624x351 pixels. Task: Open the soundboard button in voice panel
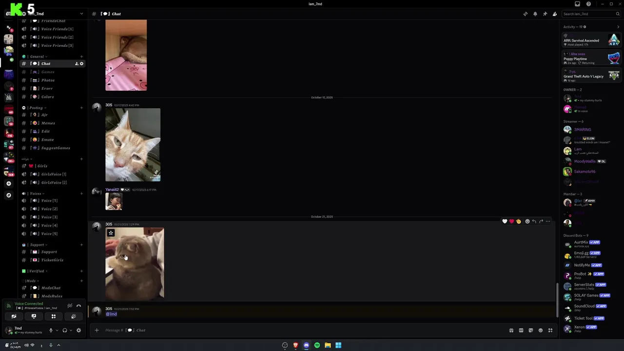74,316
